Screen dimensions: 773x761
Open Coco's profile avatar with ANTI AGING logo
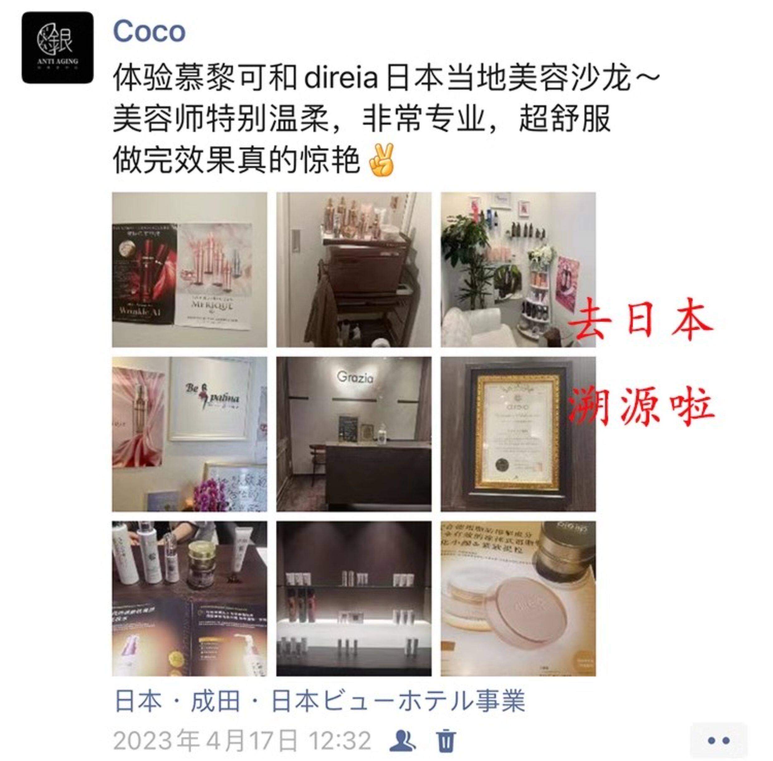(x=58, y=47)
